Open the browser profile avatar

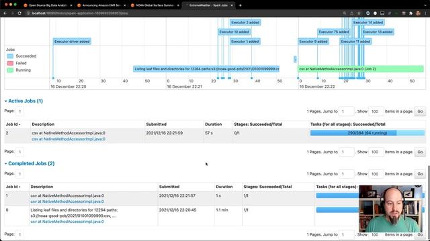click(x=418, y=13)
